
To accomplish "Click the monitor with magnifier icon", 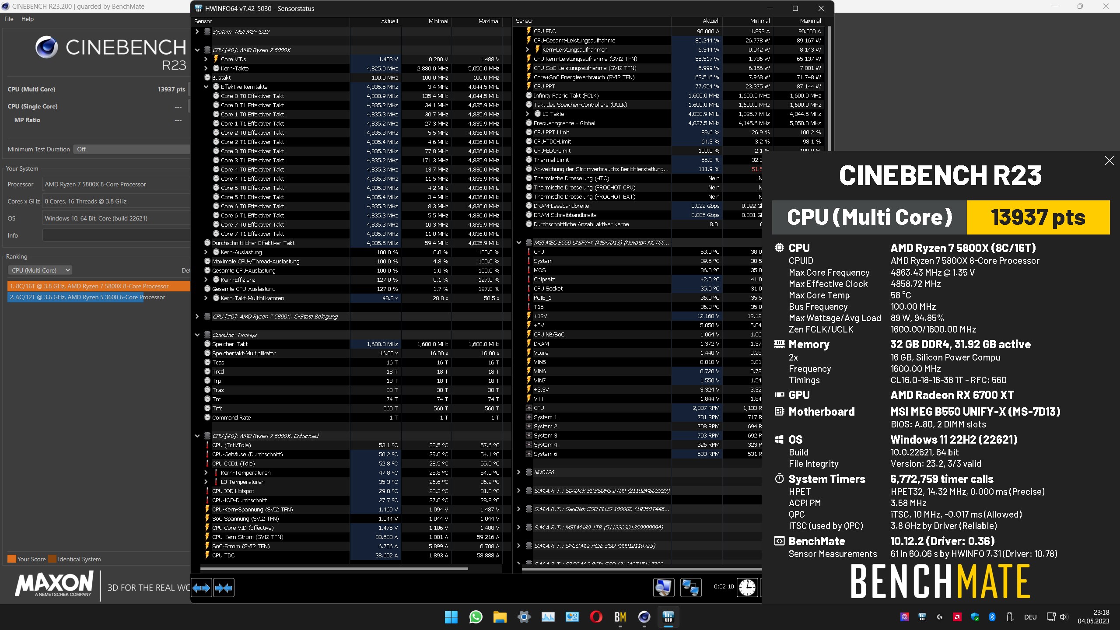I will pyautogui.click(x=663, y=587).
